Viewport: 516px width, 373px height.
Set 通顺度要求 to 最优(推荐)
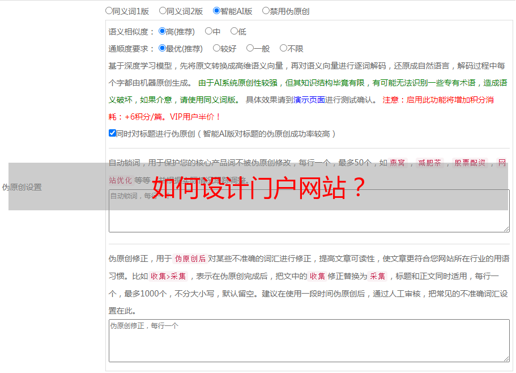(162, 48)
